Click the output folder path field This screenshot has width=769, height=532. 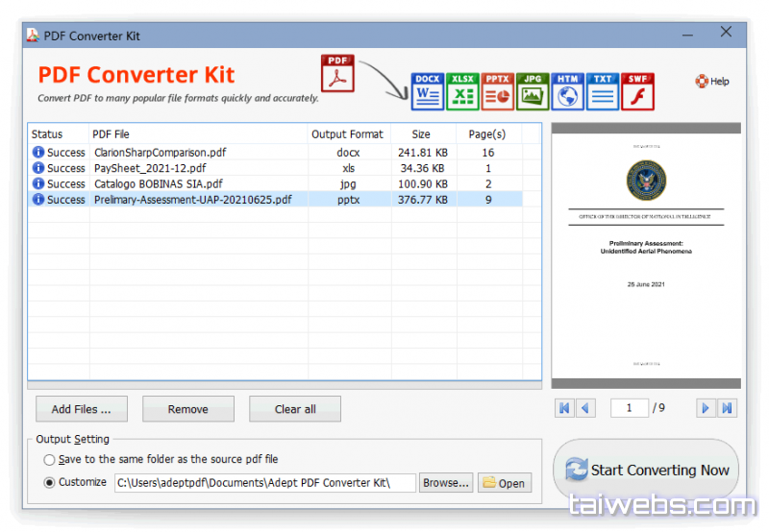click(x=264, y=483)
